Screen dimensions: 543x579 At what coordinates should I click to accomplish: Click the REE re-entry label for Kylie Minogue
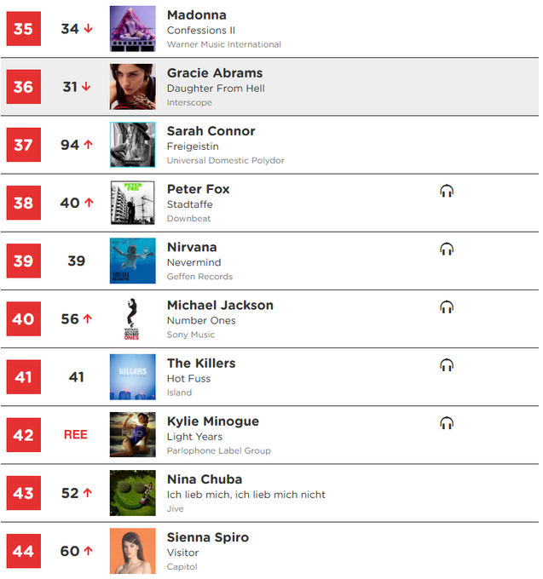pyautogui.click(x=76, y=434)
